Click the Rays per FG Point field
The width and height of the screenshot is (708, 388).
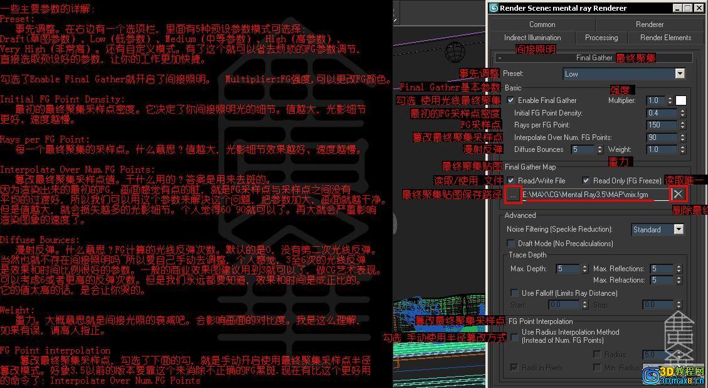point(662,125)
